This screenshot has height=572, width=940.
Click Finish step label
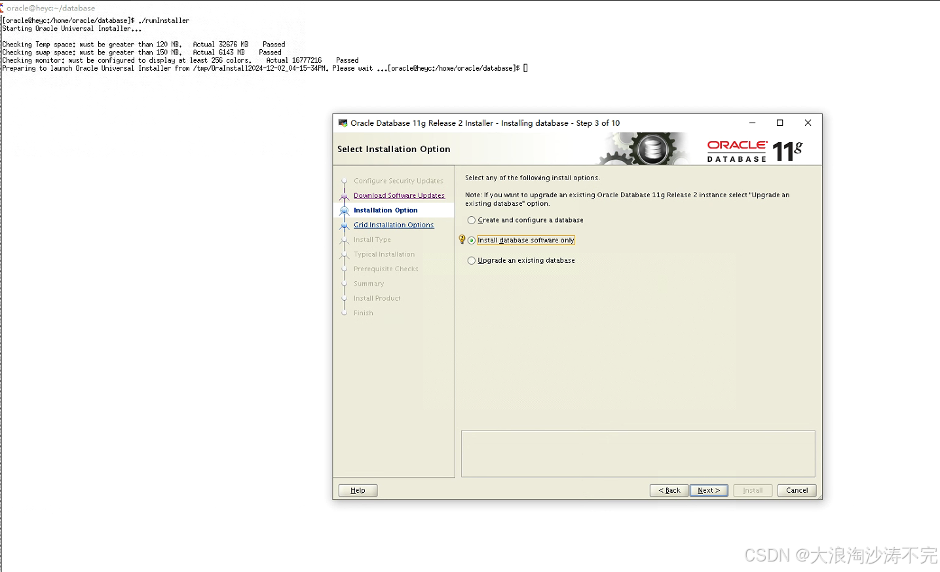363,313
